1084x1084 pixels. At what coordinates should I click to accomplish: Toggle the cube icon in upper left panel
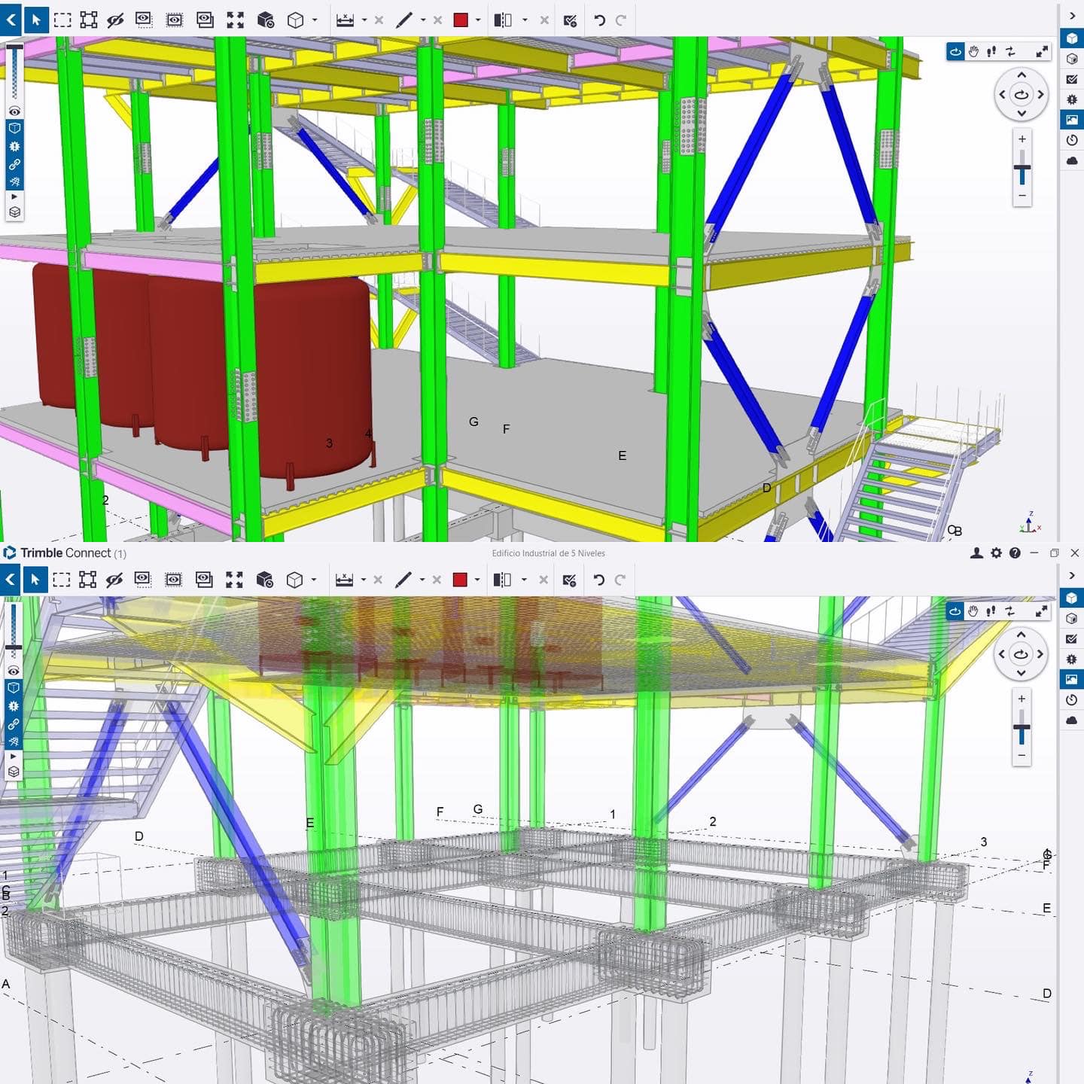pyautogui.click(x=14, y=128)
